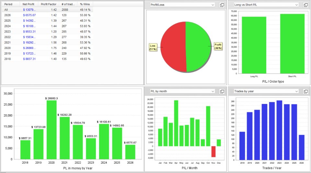Click net profit value $ 9553.31
The width and height of the screenshot is (311, 173).
click(29, 31)
